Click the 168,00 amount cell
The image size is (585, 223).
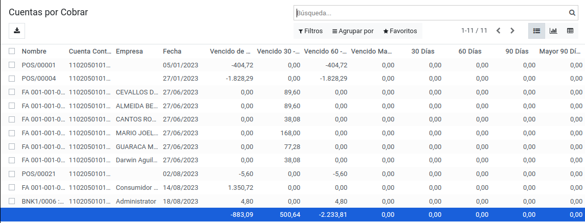[x=290, y=133]
